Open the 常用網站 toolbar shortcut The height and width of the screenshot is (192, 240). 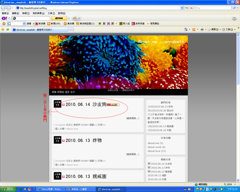click(x=153, y=24)
